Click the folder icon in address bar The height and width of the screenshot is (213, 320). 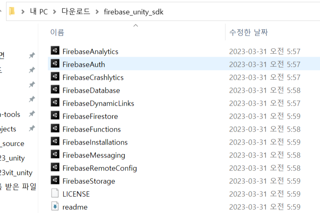[12, 11]
